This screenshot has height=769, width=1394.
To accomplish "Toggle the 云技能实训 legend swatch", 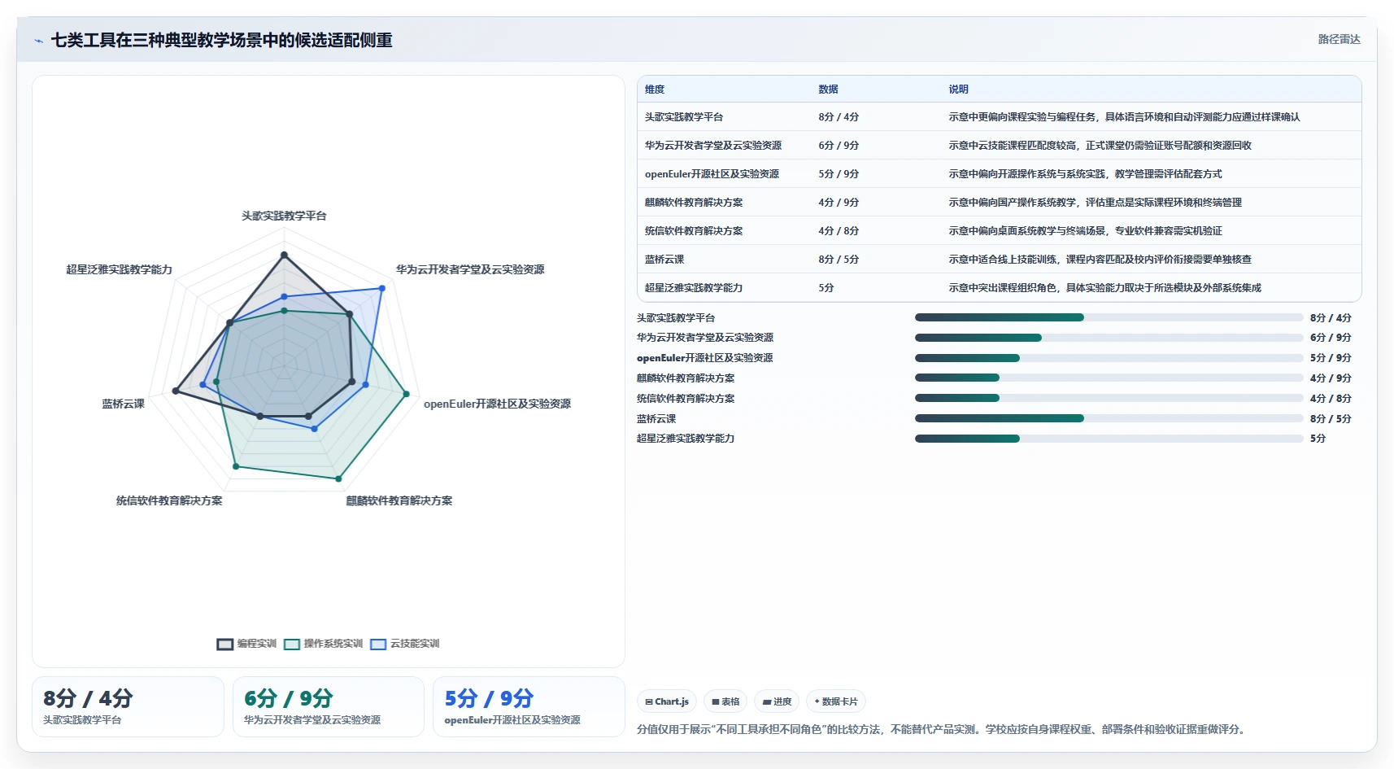I will (x=378, y=644).
